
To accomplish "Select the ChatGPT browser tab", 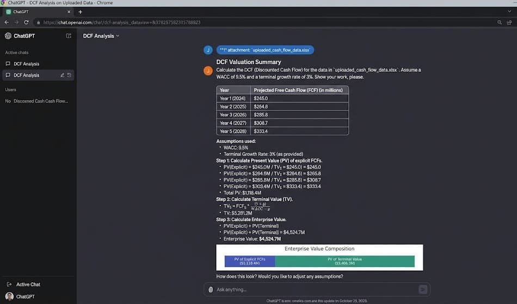I will [38, 12].
